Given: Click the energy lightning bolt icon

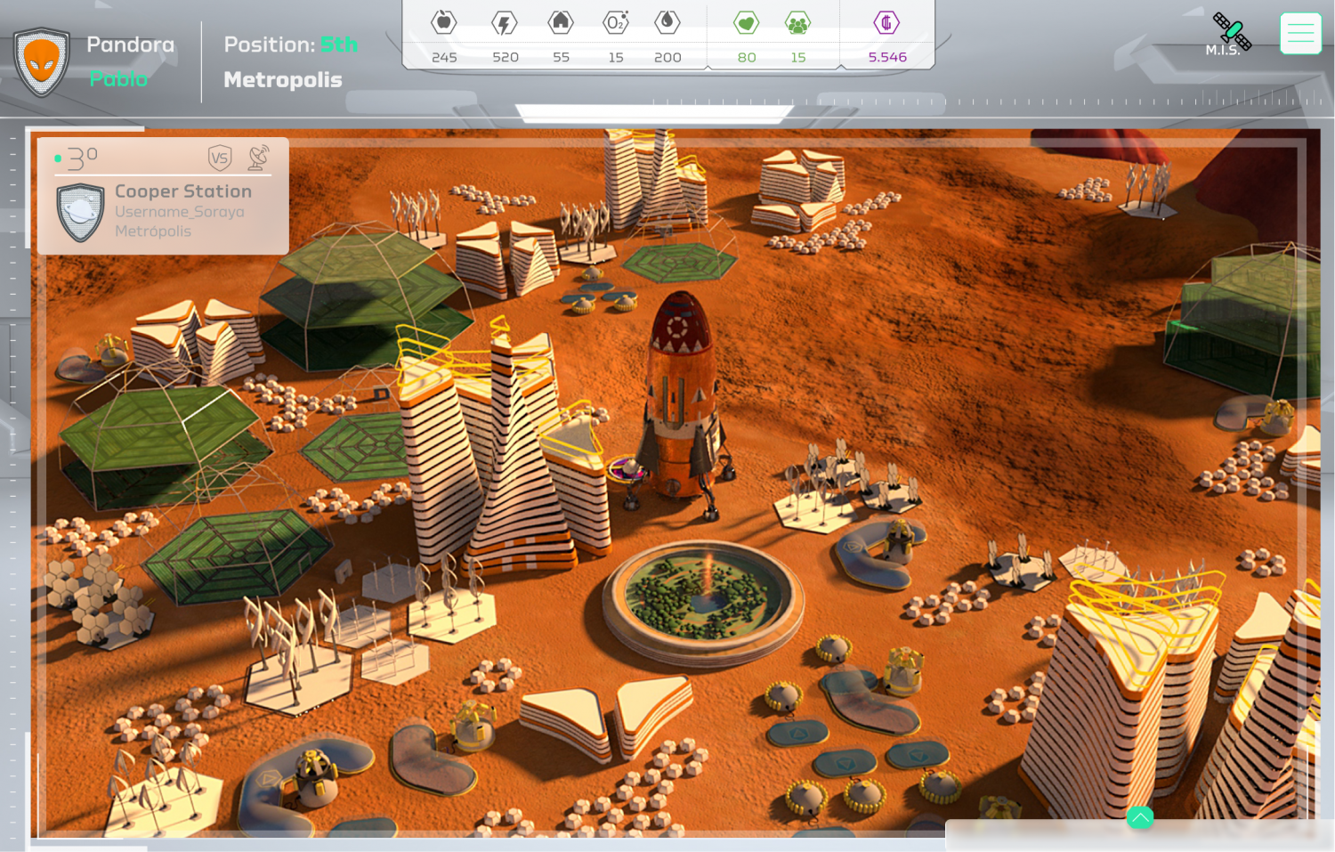Looking at the screenshot, I should tap(505, 22).
